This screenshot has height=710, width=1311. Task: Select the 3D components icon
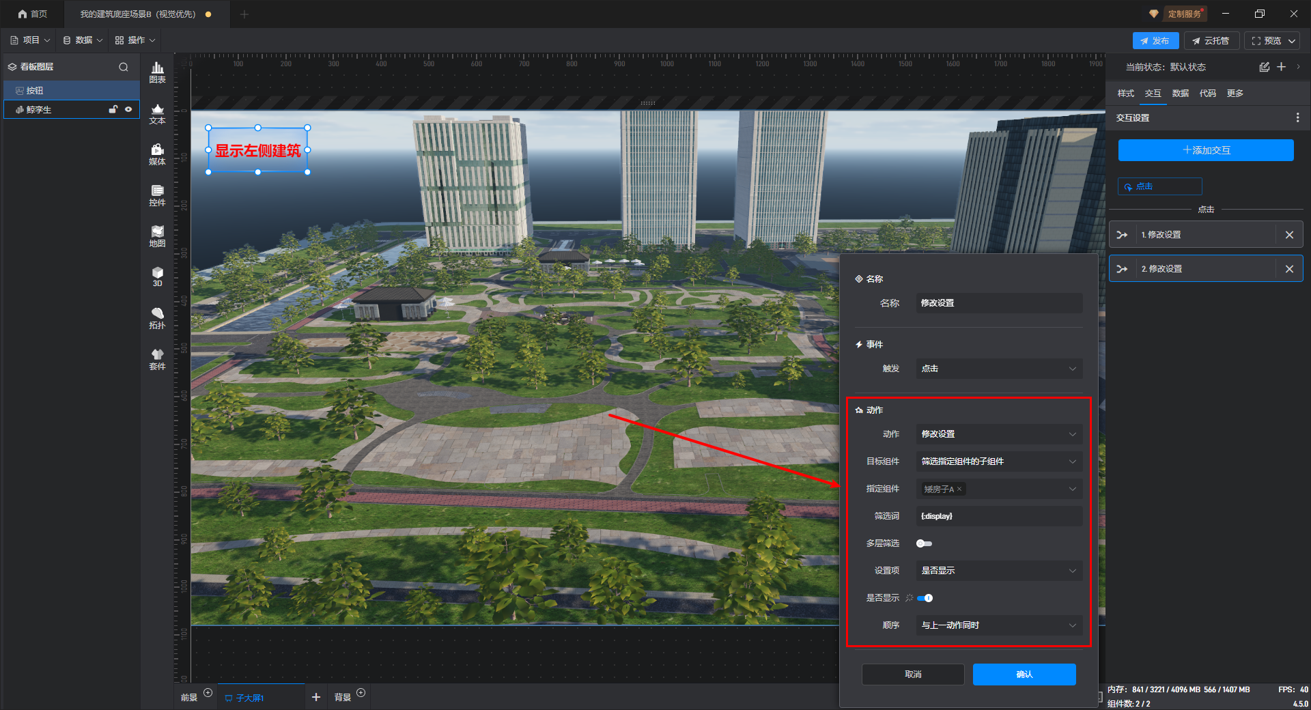point(157,276)
